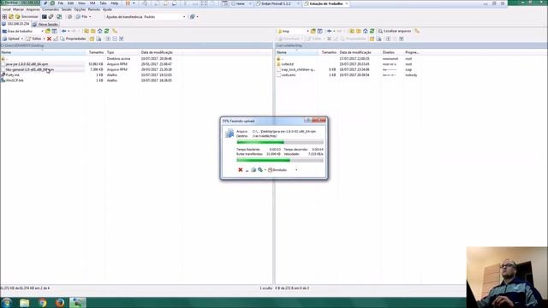Minimize the upload progress to background
Image resolution: width=548 pixels, height=308 pixels.
[247, 170]
